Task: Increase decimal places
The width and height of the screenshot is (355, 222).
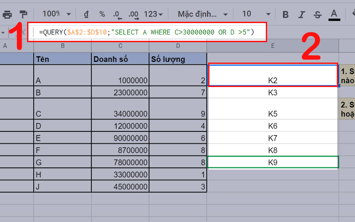Action: 133,14
